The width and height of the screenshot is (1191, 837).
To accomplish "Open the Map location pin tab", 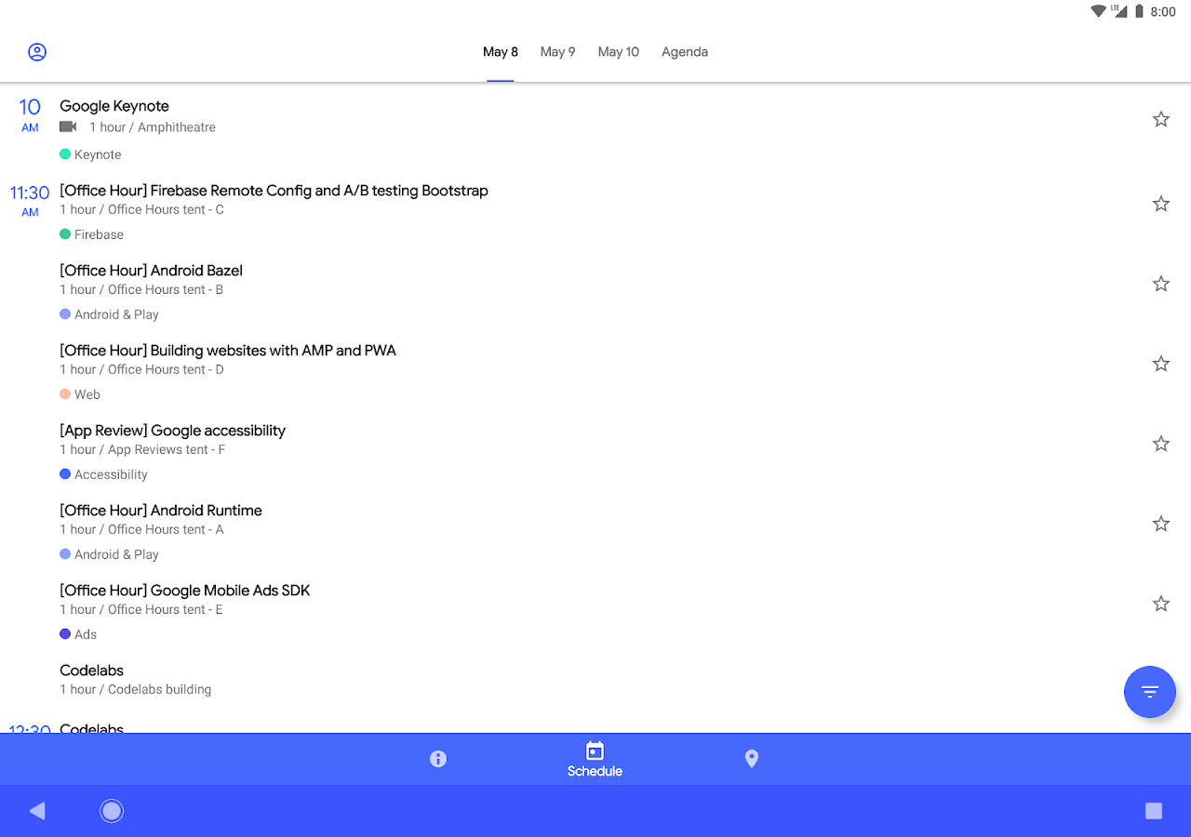I will click(752, 759).
